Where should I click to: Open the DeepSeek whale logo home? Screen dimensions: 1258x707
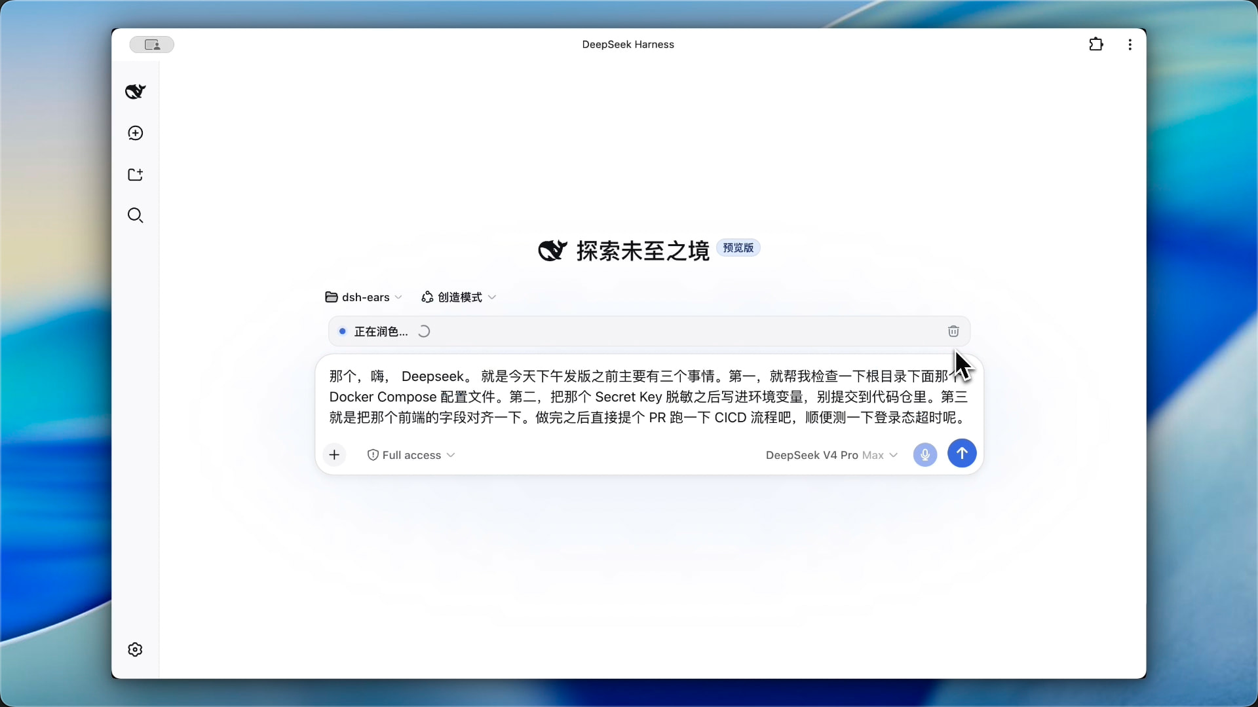click(136, 92)
